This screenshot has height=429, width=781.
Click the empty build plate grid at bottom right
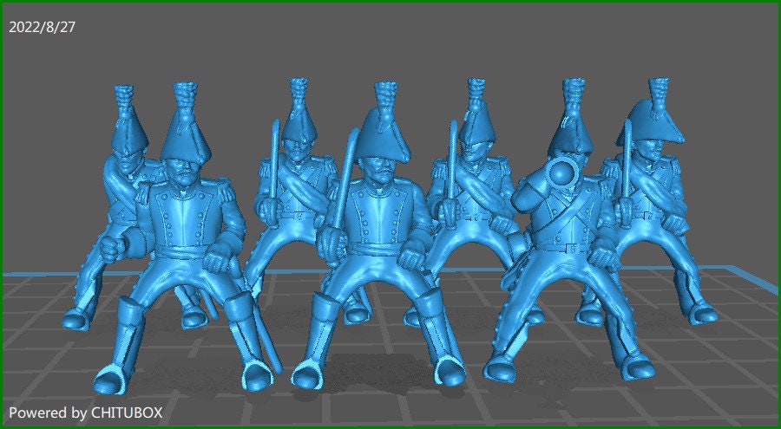click(x=720, y=381)
